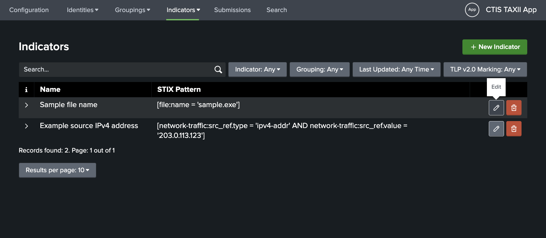
Task: Open the TLP v2.0 Marking filter dropdown
Action: [485, 70]
